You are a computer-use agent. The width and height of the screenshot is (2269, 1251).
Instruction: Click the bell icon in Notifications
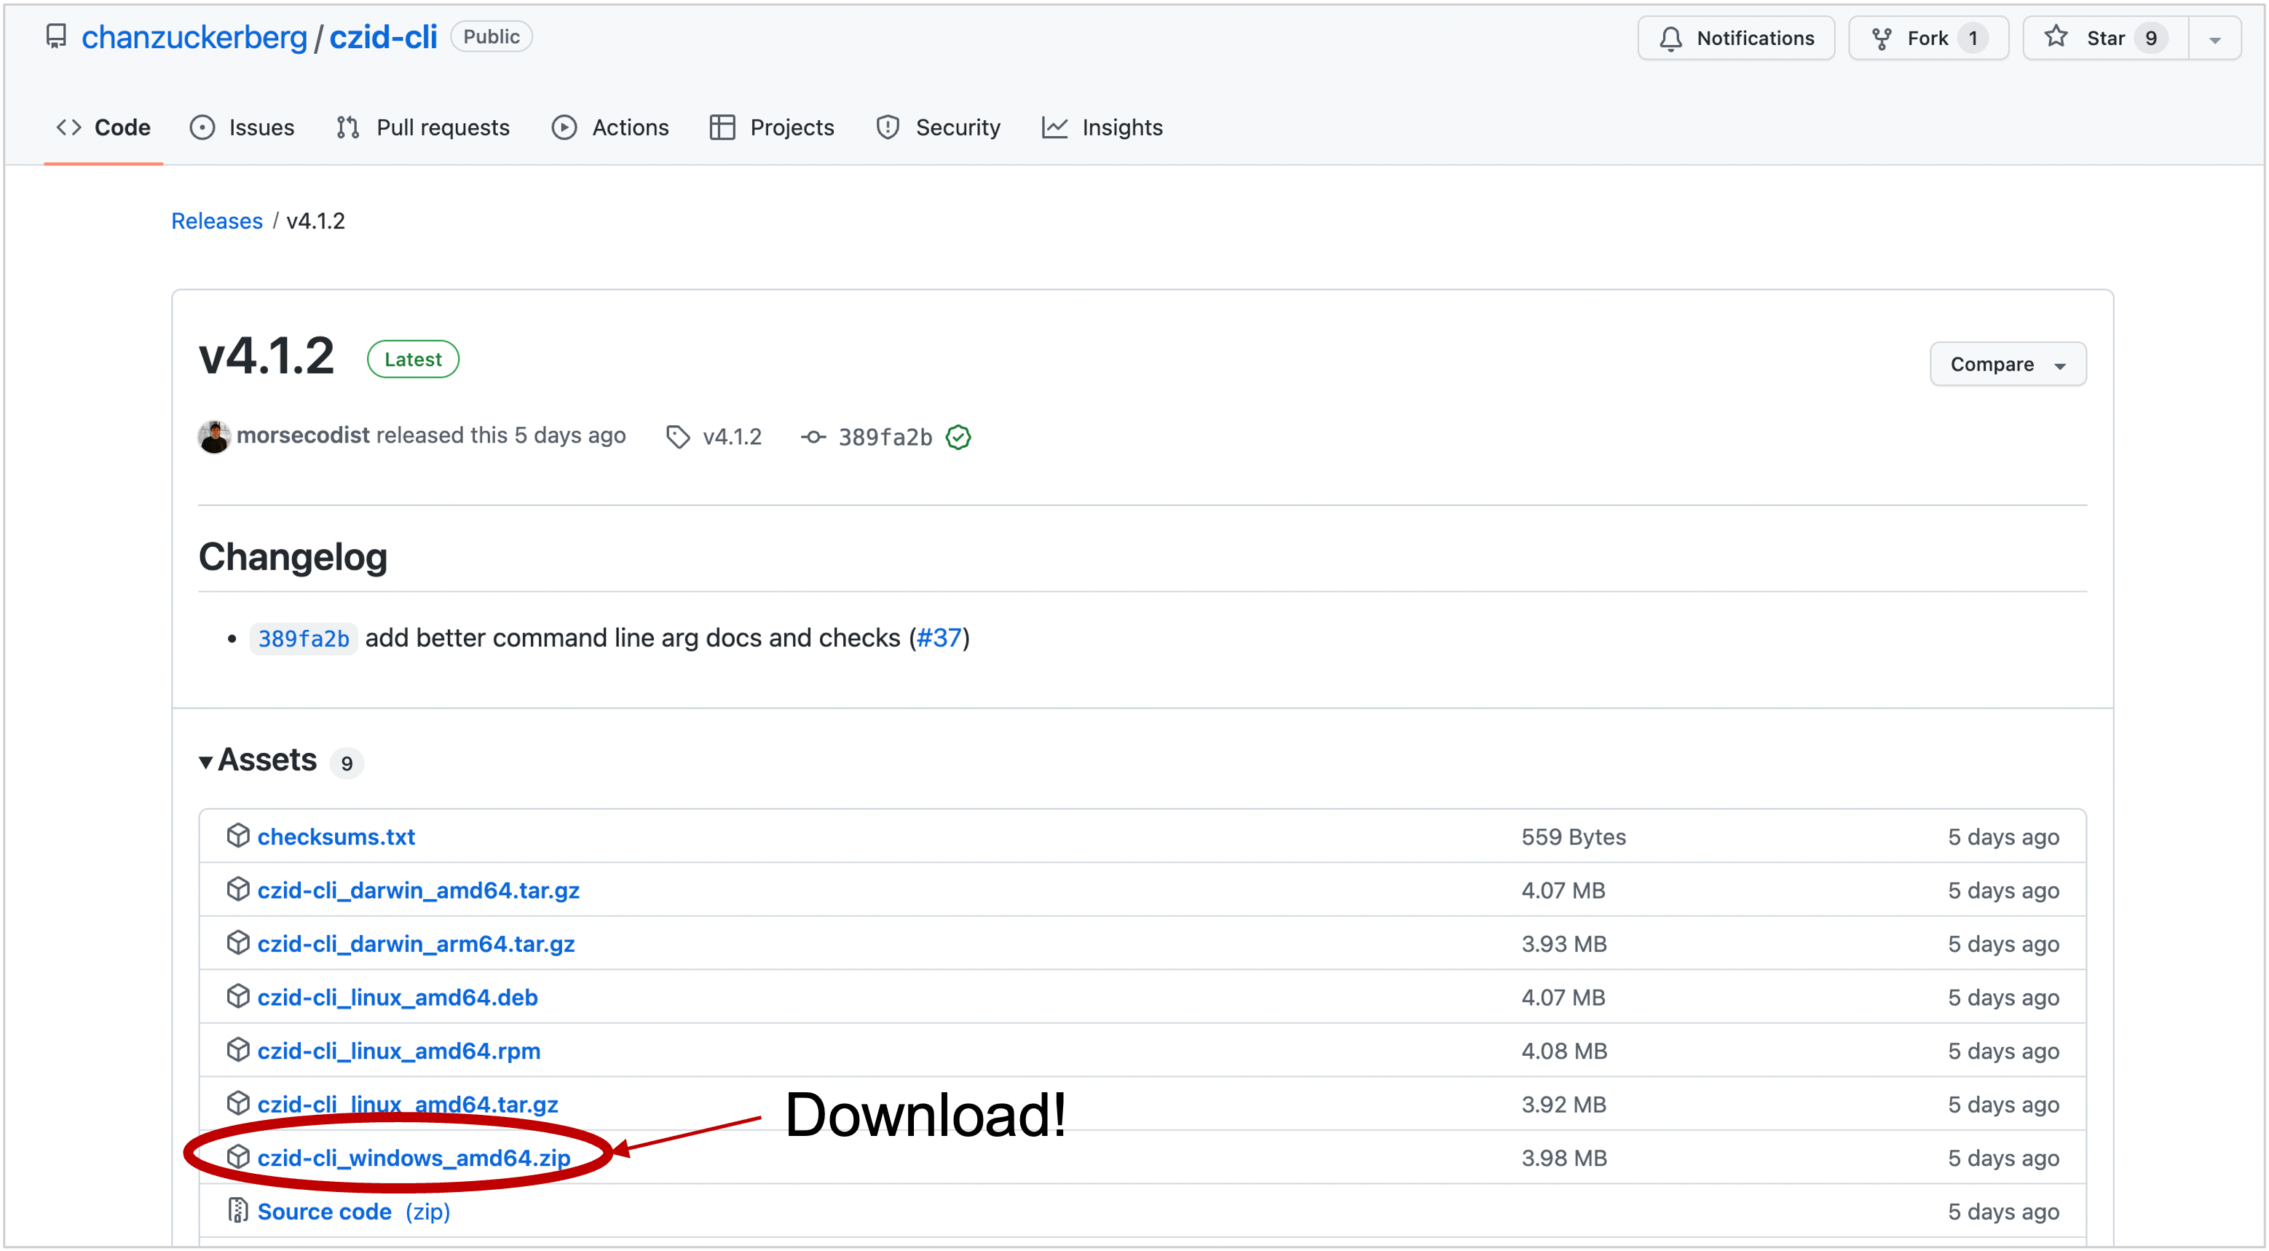point(1670,38)
